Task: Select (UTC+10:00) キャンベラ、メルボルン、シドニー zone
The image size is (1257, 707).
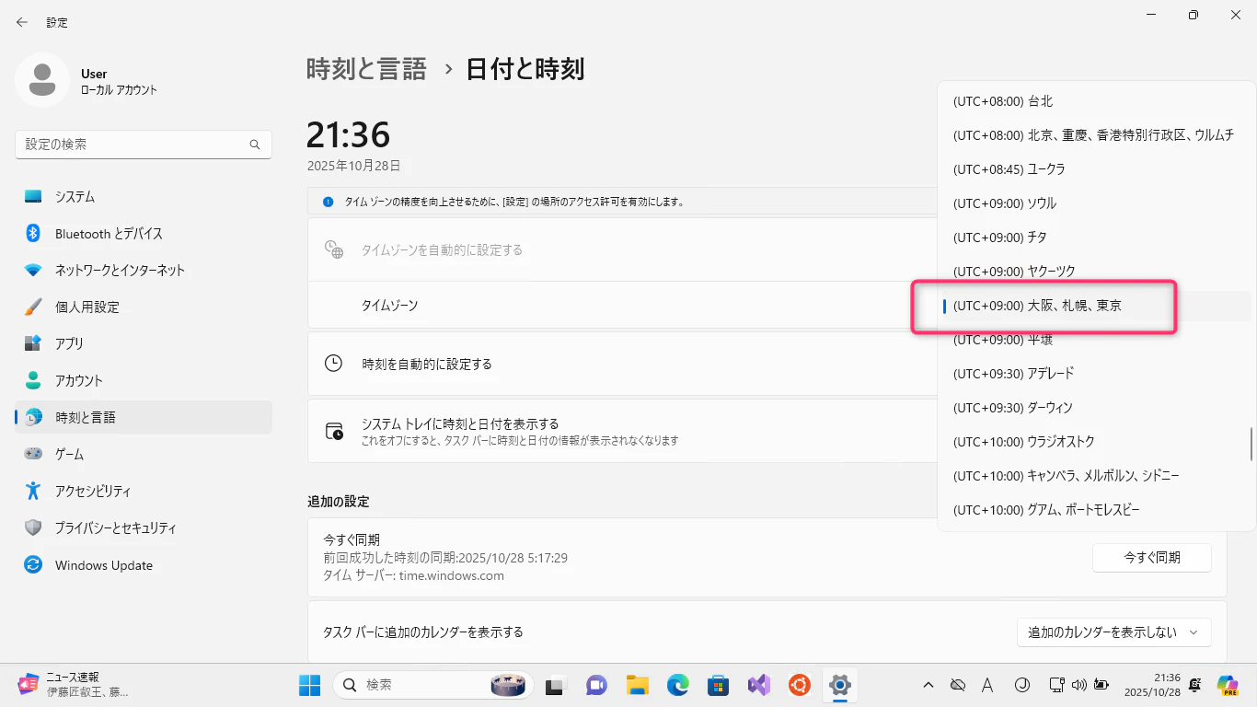Action: (x=1095, y=476)
